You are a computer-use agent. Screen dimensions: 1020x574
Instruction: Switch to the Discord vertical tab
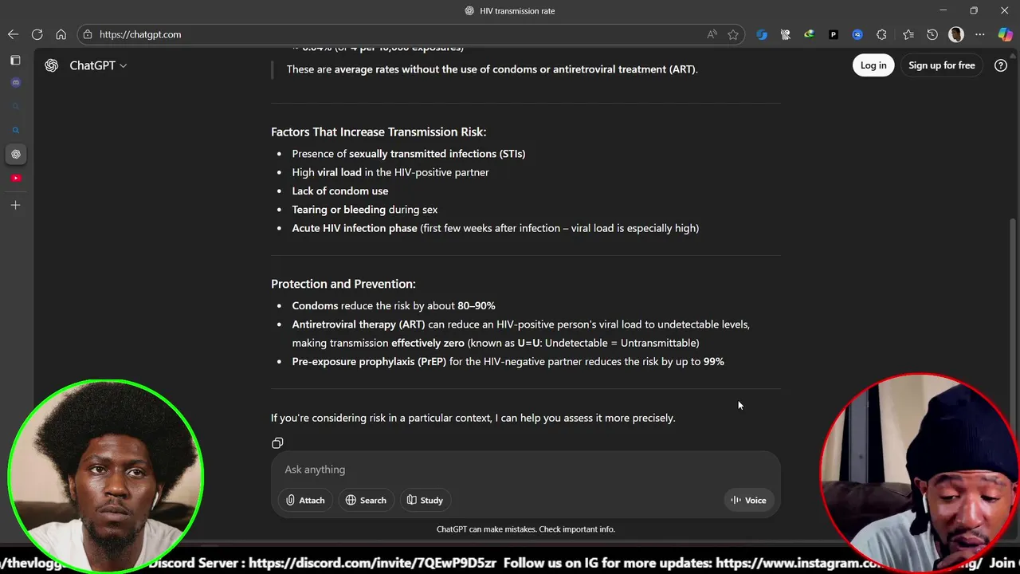click(x=15, y=82)
